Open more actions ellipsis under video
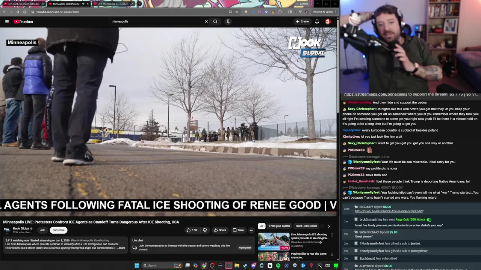481x270 pixels. coord(251,230)
